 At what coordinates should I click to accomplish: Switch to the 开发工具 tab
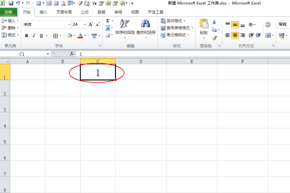[x=155, y=12]
